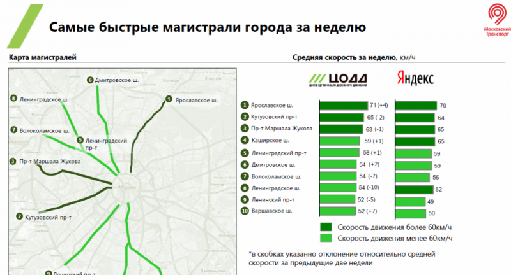The image size is (511, 275).
Task: Click the 'Ленинградское ш.' label on the map
Action: 44,99
